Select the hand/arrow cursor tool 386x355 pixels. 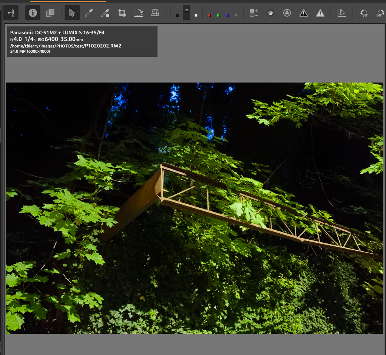click(72, 13)
